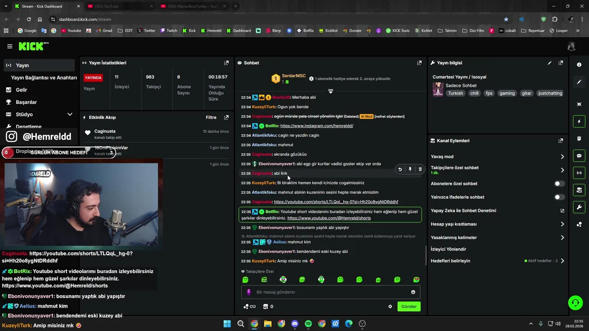
Task: Click the screen capture icon in right sidebar
Action: tap(579, 104)
